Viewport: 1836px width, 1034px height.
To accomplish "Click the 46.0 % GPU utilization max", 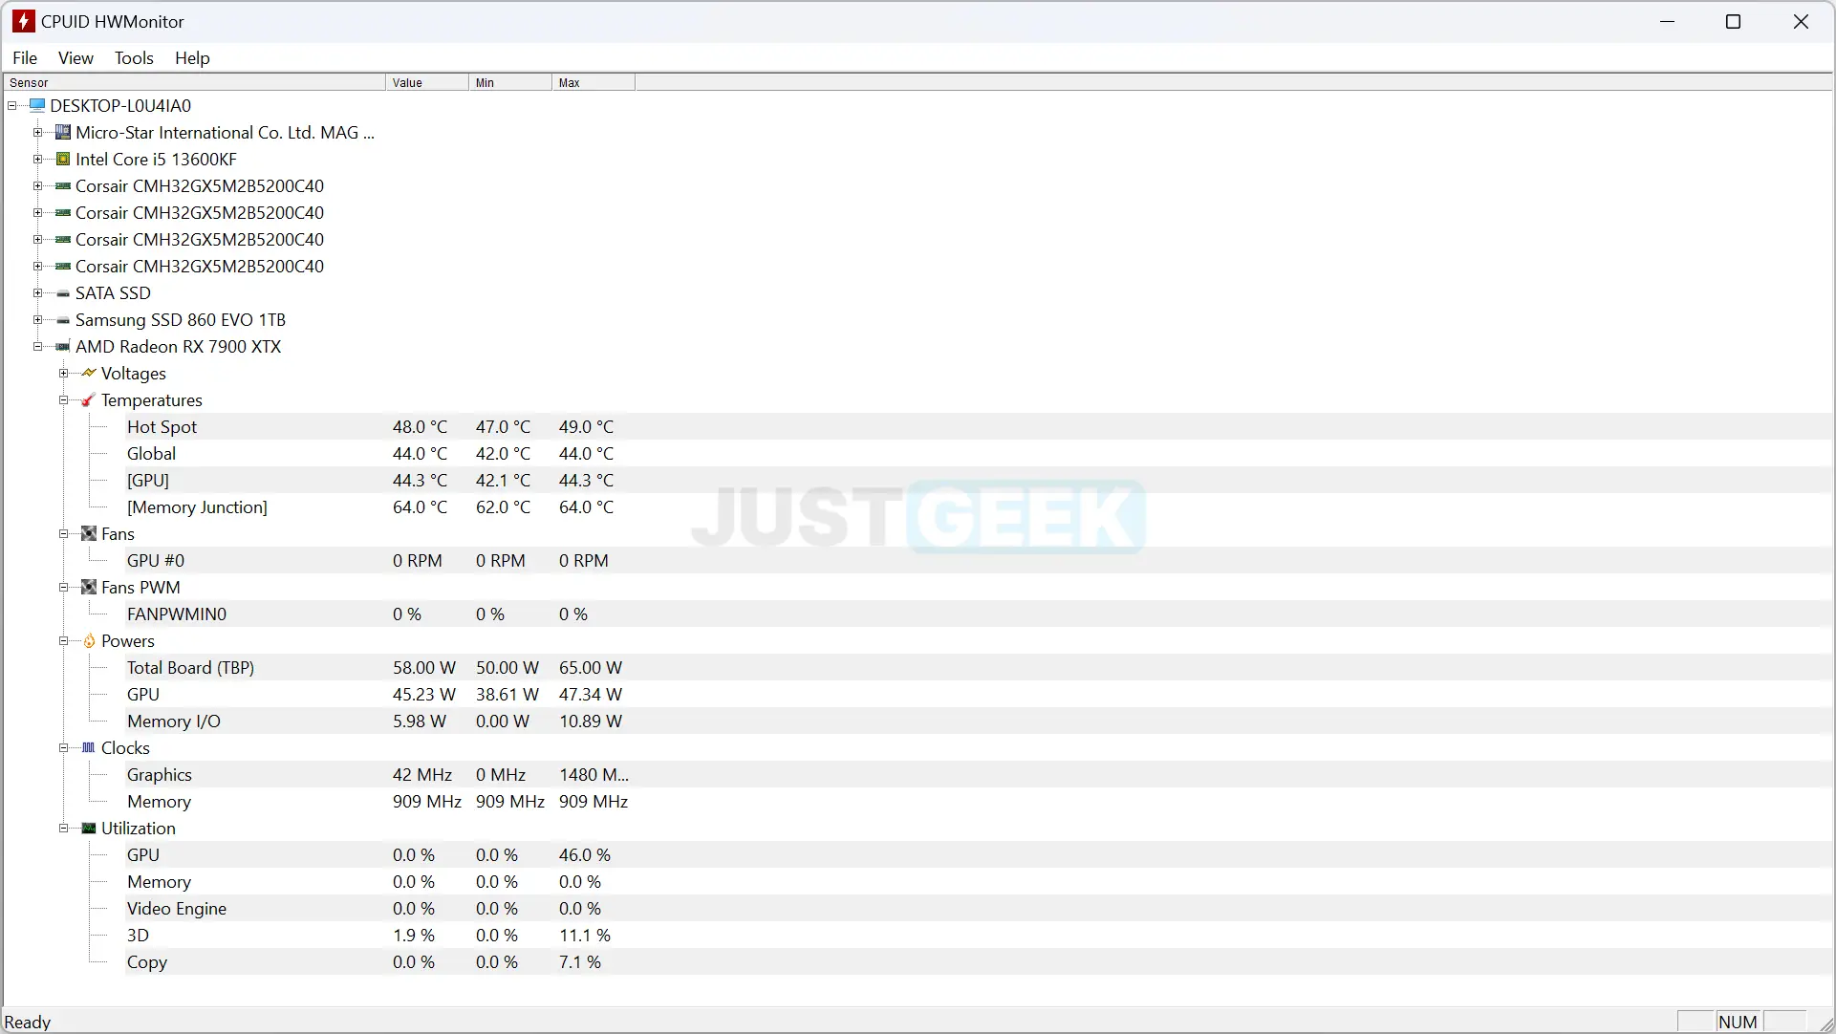I will point(585,855).
